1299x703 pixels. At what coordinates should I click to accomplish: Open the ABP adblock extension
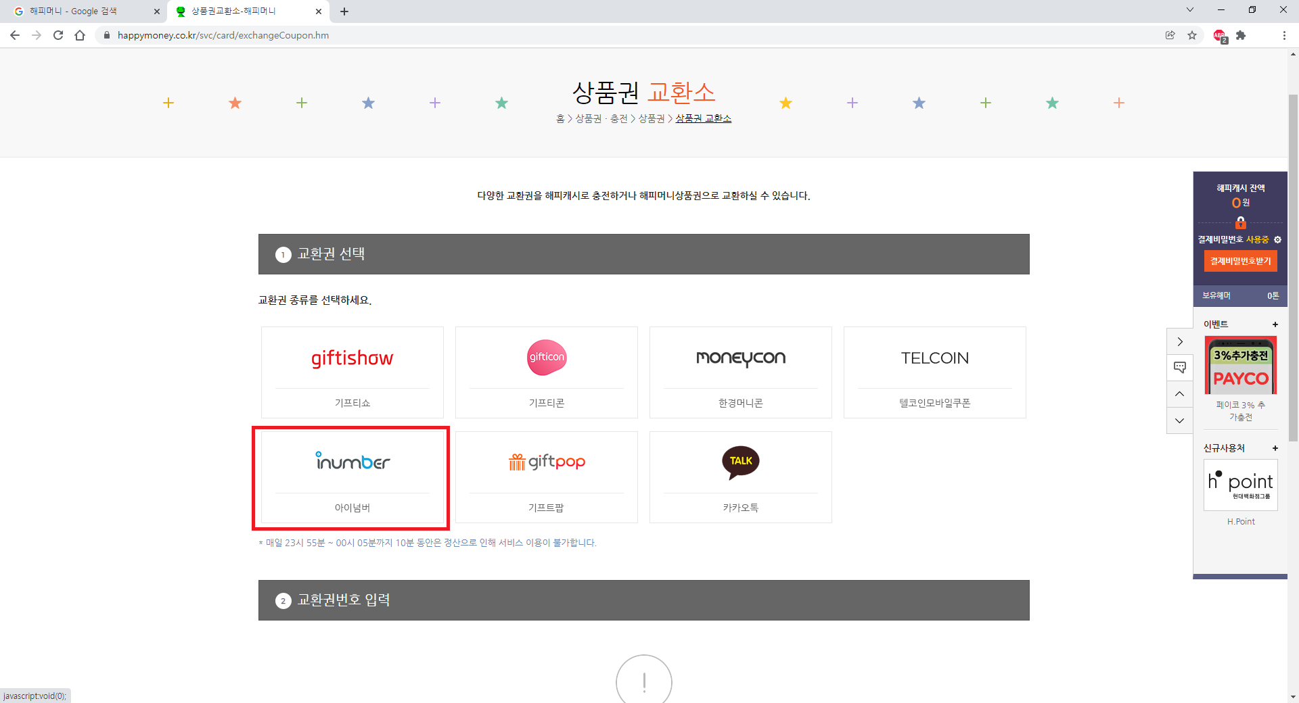1220,36
